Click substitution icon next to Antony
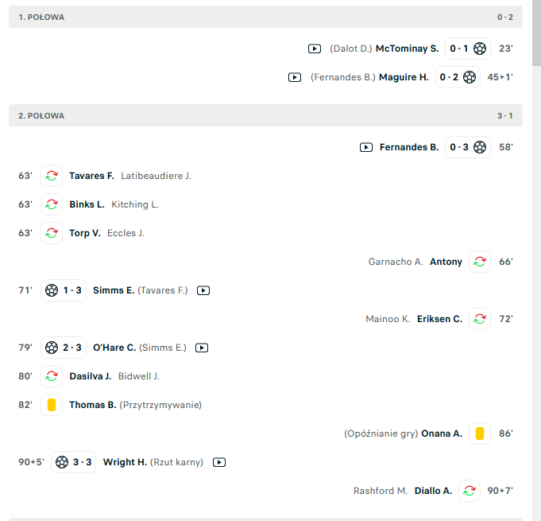541x521 pixels. click(x=480, y=262)
